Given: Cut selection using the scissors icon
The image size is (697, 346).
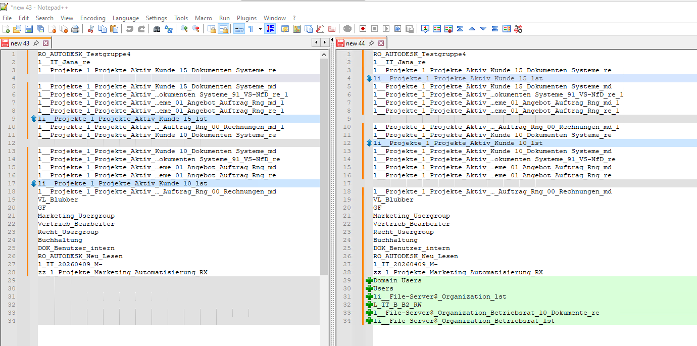Looking at the screenshot, I should 91,29.
